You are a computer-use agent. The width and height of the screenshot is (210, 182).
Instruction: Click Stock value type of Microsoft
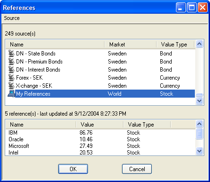tap(133, 146)
